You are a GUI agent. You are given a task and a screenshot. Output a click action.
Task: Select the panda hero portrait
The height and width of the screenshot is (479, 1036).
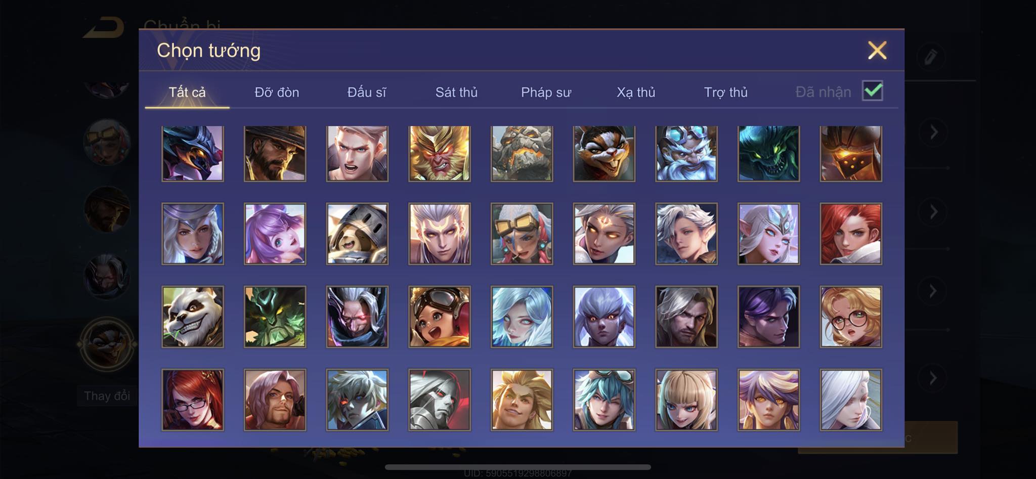(193, 317)
